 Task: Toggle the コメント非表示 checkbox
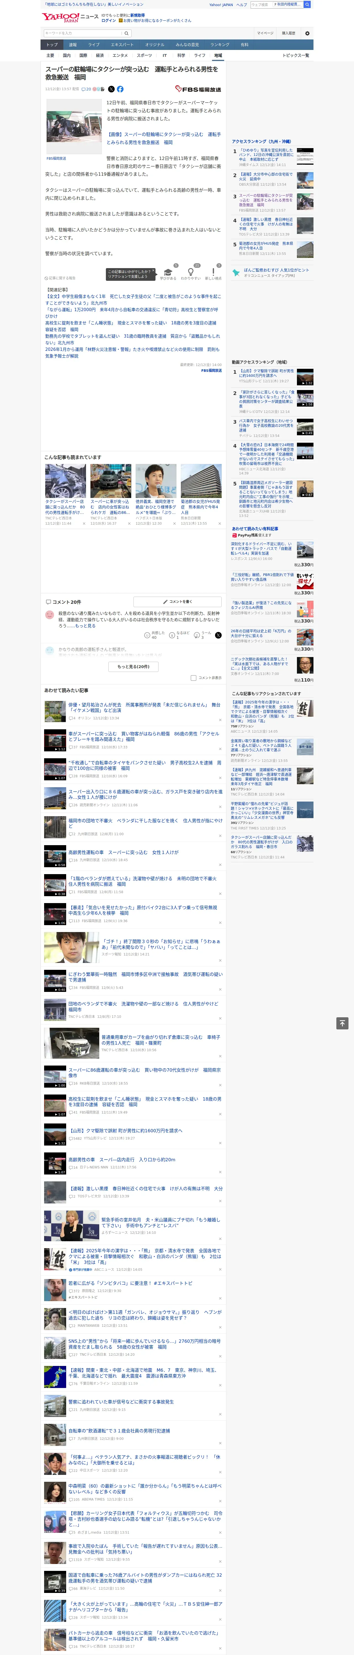(x=193, y=678)
